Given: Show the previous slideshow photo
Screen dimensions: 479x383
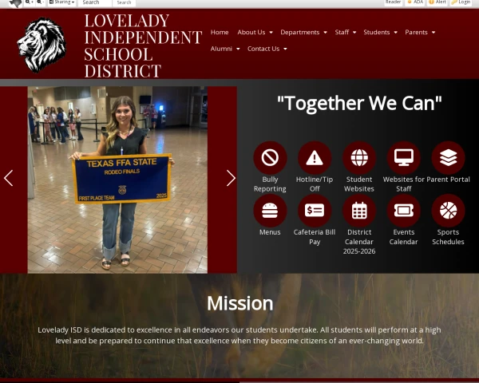Looking at the screenshot, I should tap(8, 178).
